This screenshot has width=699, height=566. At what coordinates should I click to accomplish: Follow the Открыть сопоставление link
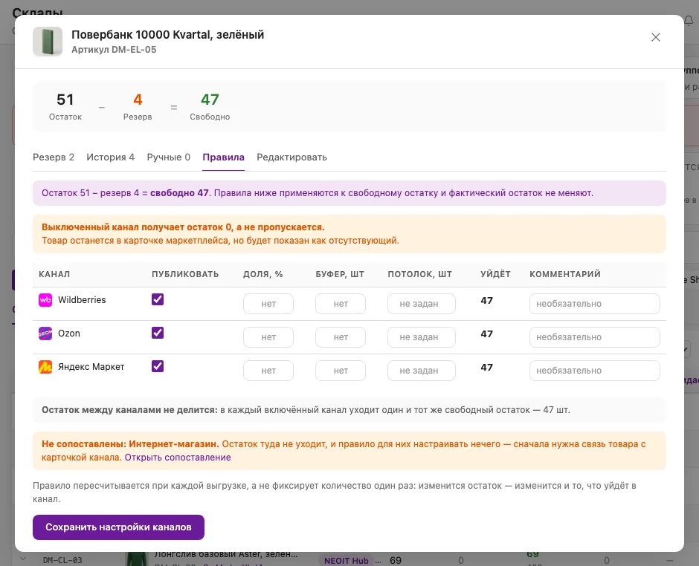(178, 458)
